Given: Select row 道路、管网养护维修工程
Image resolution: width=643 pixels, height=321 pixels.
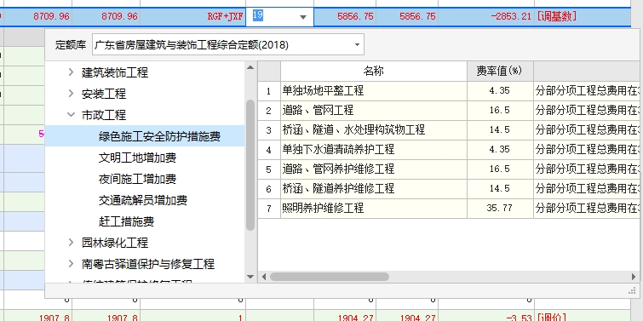Looking at the screenshot, I should [374, 169].
